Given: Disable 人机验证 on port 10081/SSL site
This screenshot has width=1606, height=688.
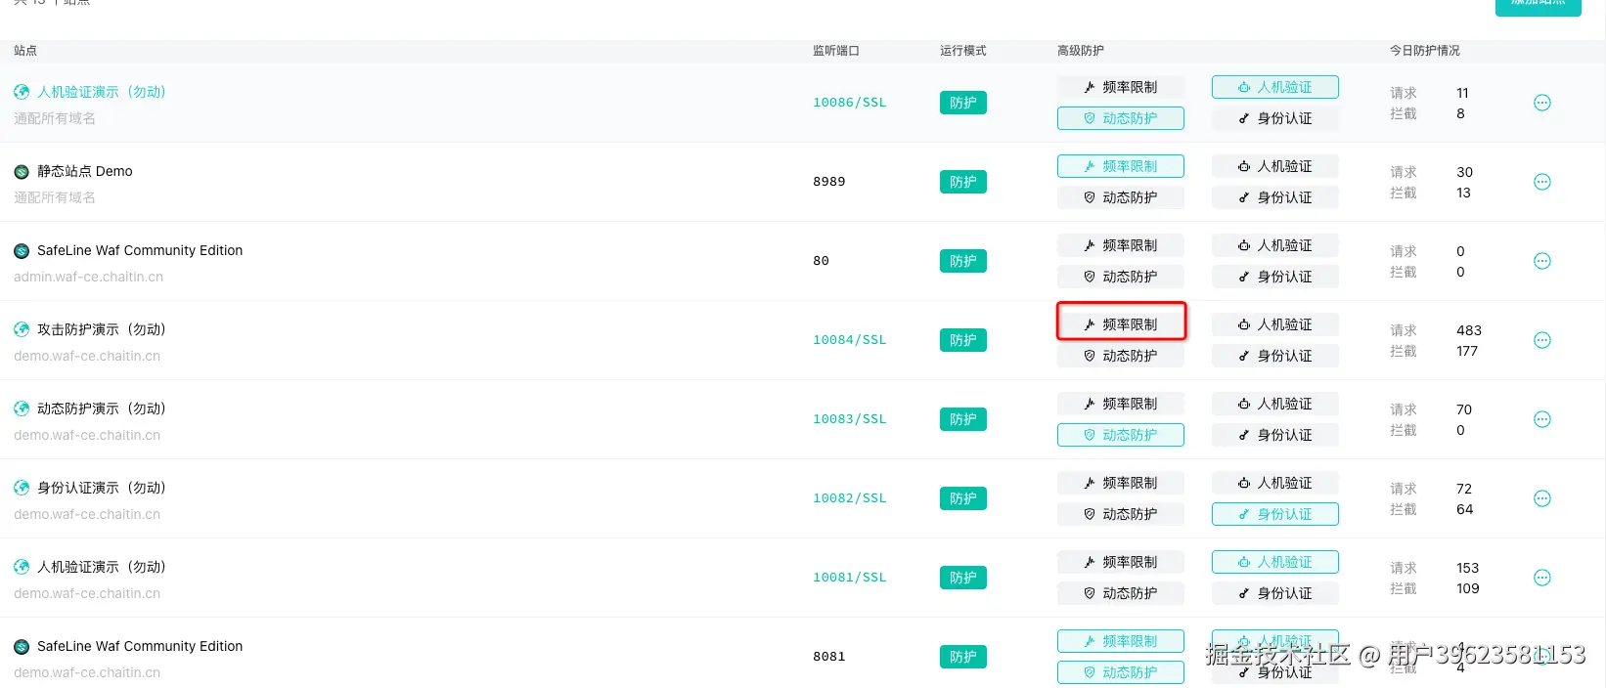Looking at the screenshot, I should tap(1275, 562).
